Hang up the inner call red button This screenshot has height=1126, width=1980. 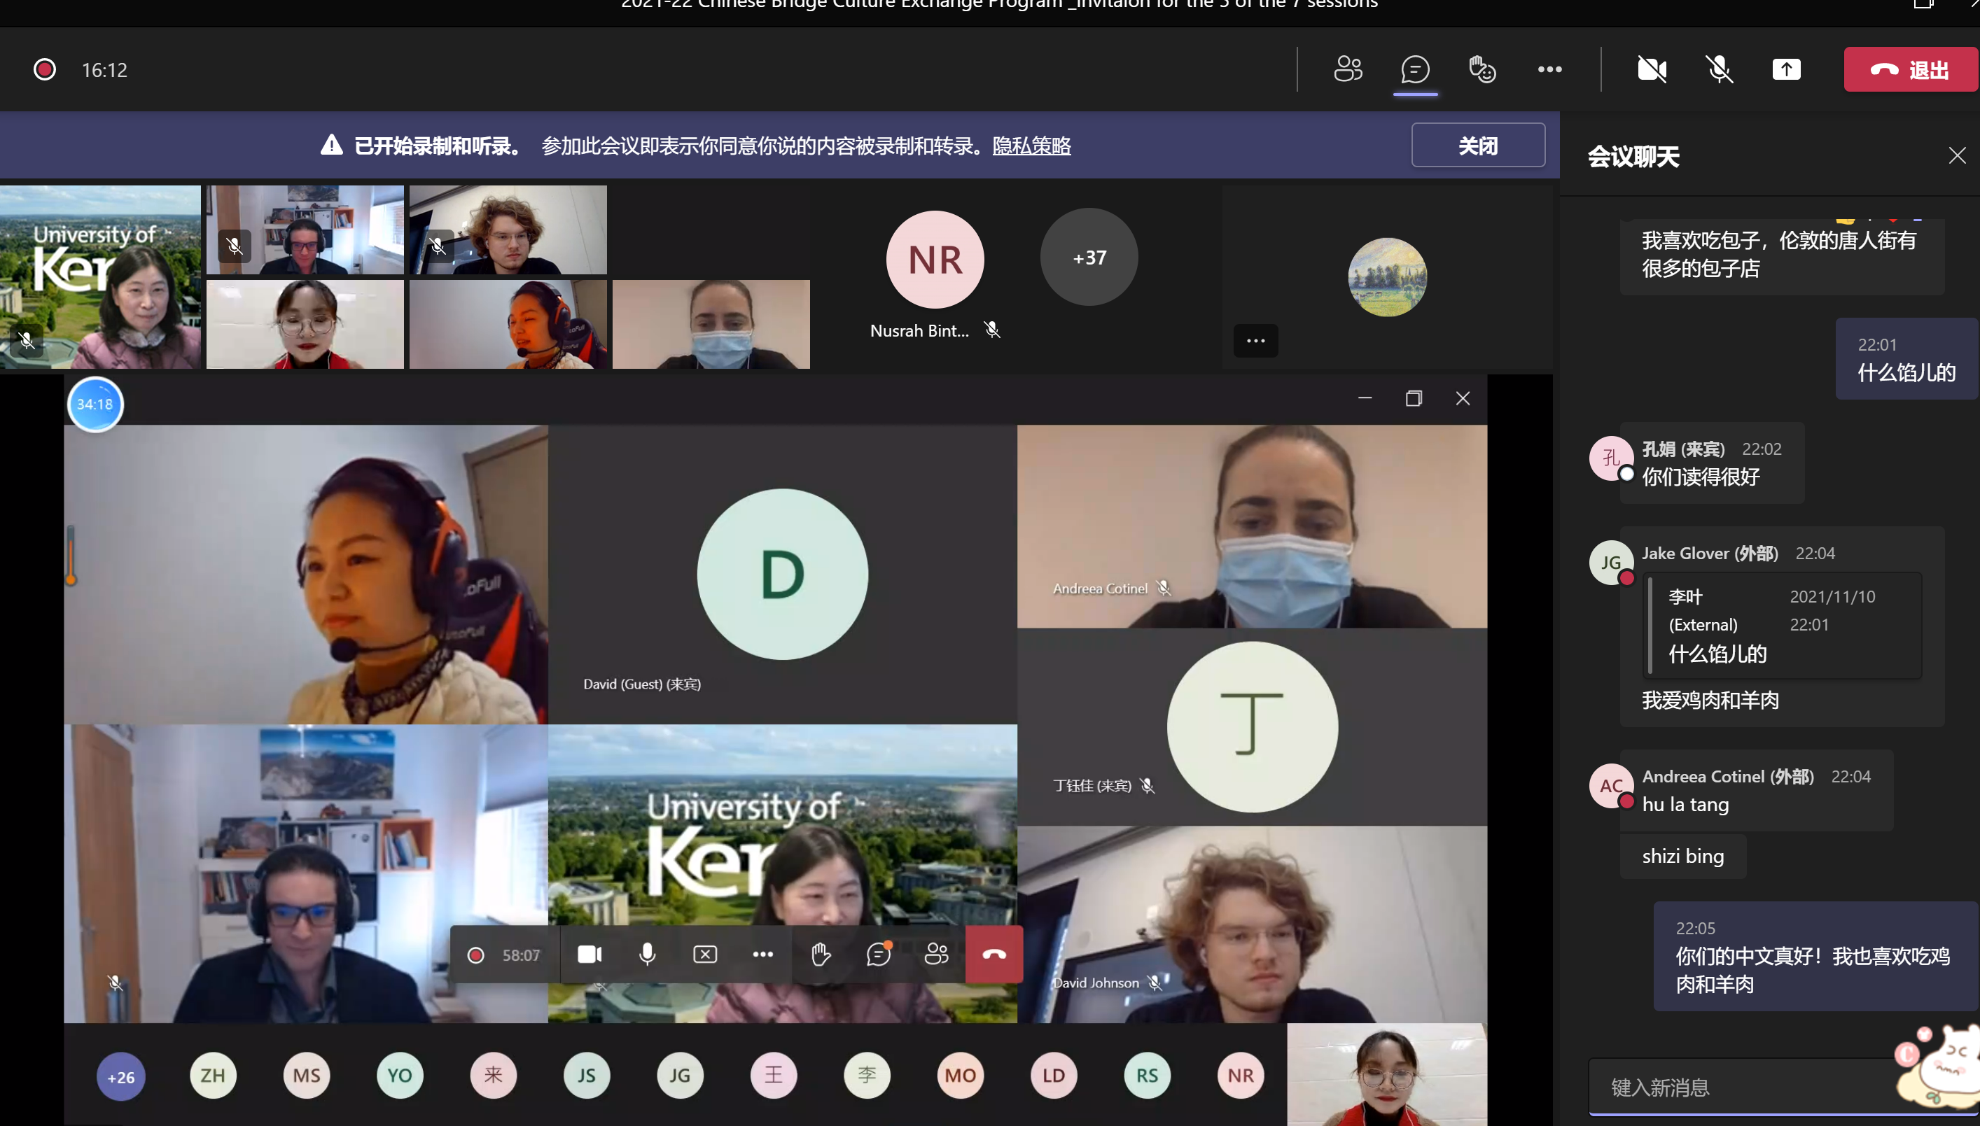[x=994, y=955]
